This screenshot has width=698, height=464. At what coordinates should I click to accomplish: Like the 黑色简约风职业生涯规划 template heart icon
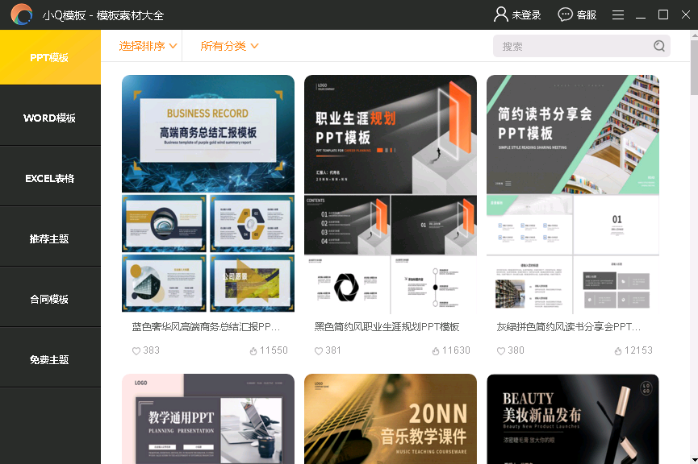coord(319,351)
